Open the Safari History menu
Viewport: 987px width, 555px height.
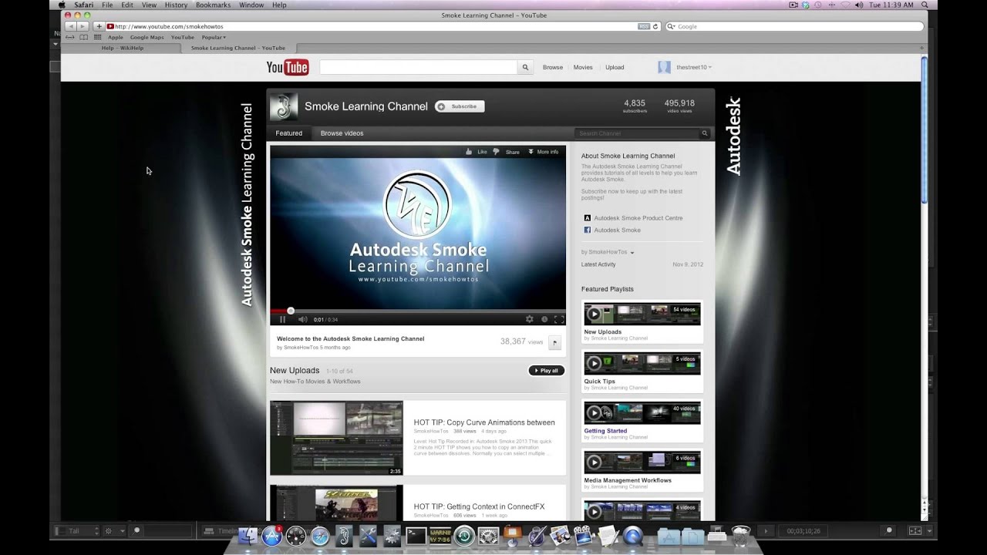pos(176,5)
